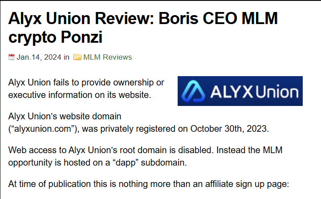Click the word subdomain in the paragraph
Screen dimensions: 321x199
point(163,162)
